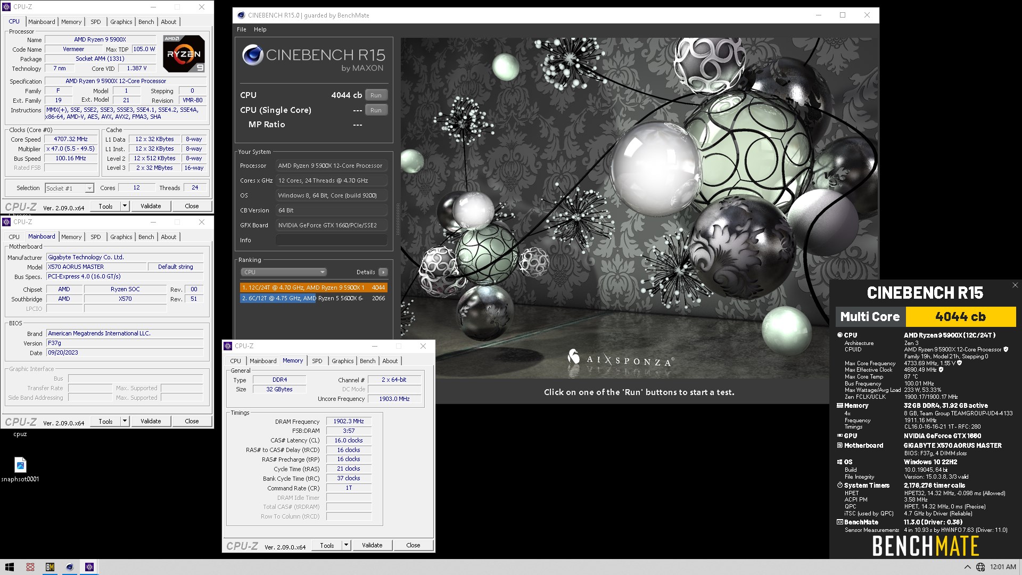Open network globe tray icon
The width and height of the screenshot is (1022, 575).
click(x=980, y=567)
